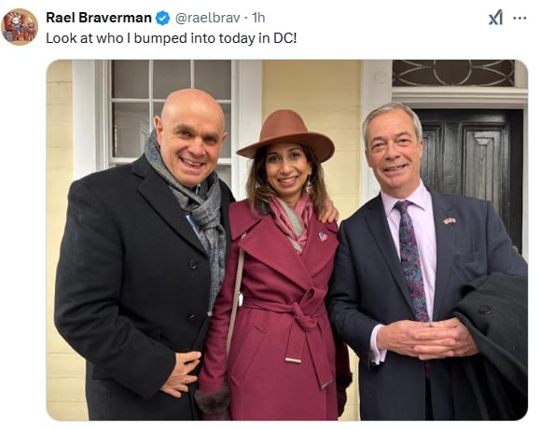This screenshot has width=540, height=430.
Task: Click the purple paisley tie in photo
Action: [412, 260]
